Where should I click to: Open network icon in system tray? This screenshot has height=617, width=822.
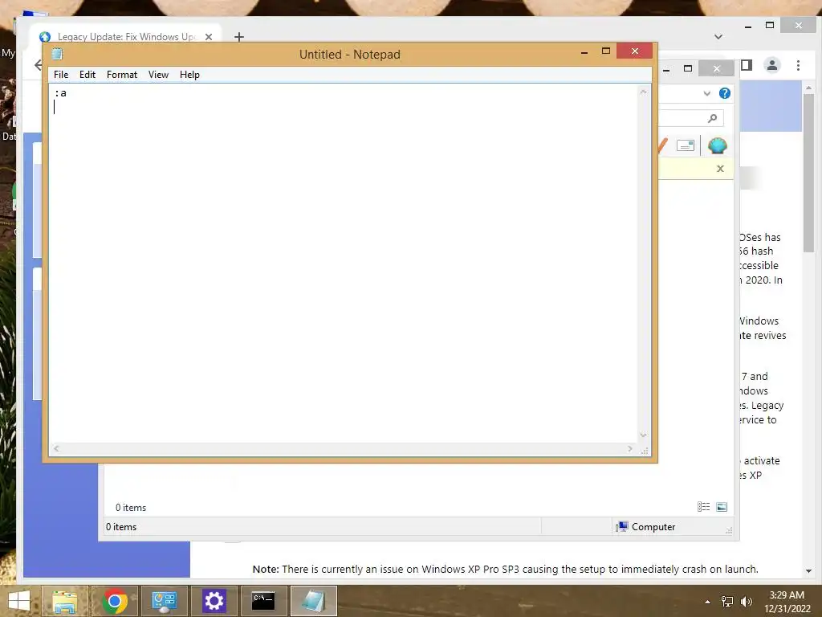click(x=727, y=602)
